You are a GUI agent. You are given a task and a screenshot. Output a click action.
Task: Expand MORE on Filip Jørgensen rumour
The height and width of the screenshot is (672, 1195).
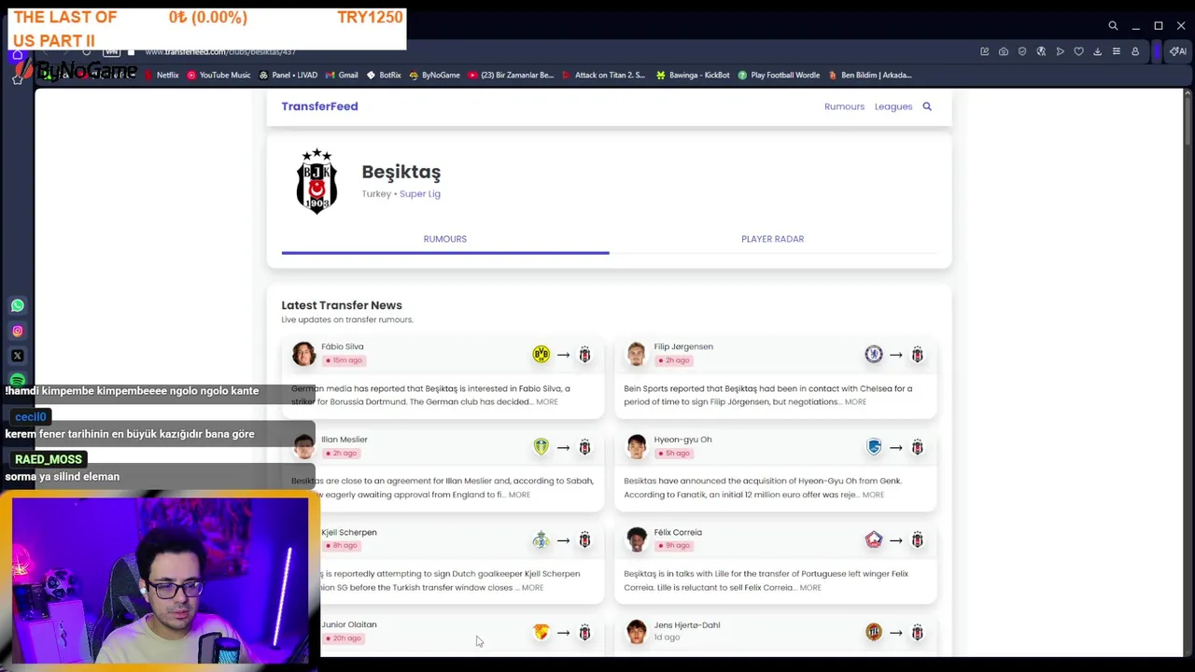(x=855, y=402)
